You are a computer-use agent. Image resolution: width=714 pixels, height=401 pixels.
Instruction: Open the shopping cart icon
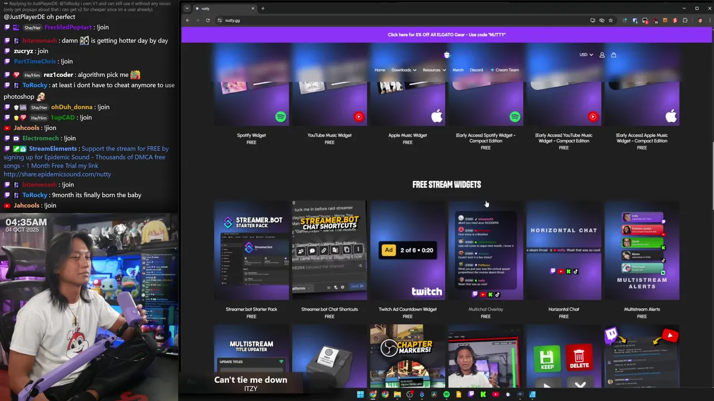(x=614, y=55)
